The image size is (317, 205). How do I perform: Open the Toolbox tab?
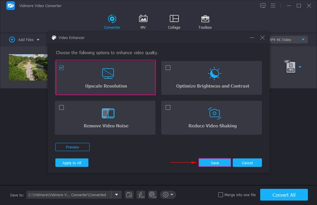(x=205, y=22)
